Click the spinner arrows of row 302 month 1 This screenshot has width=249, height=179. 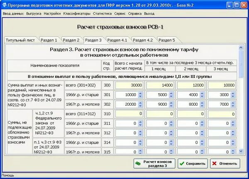pos(171,104)
